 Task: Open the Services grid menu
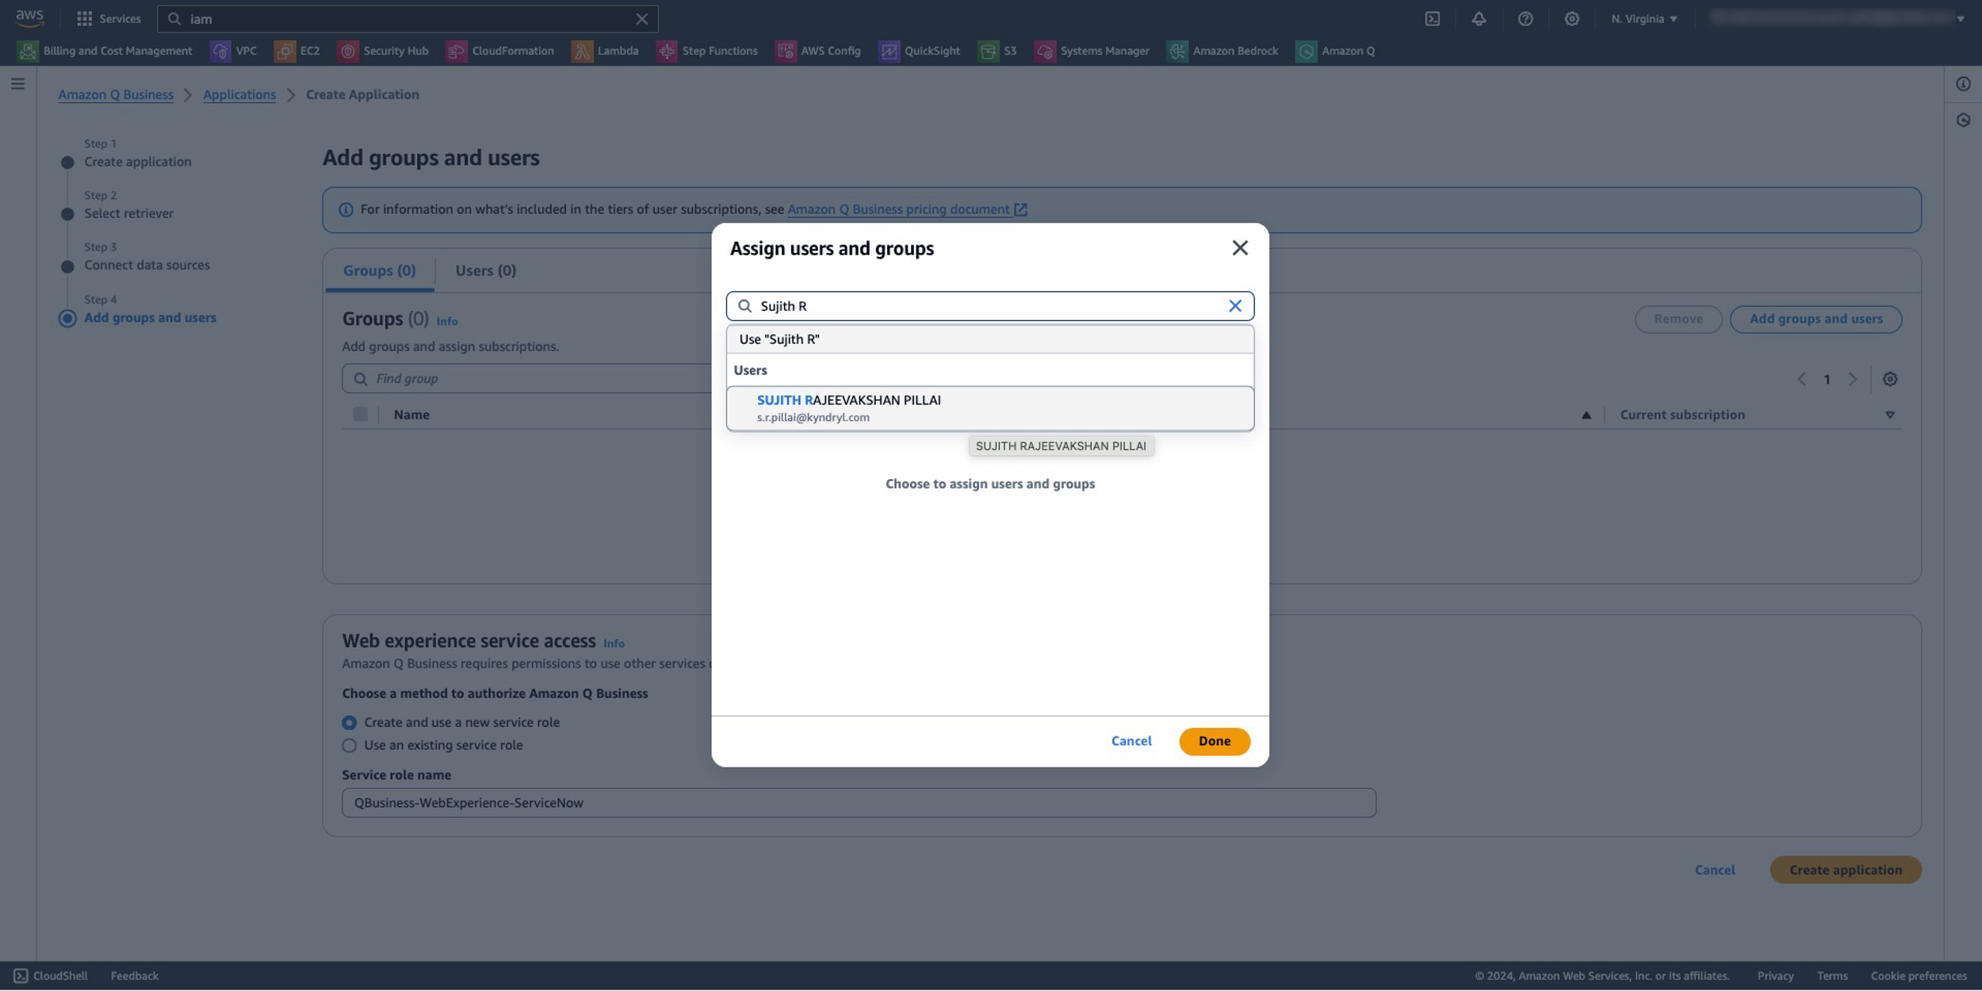click(85, 18)
